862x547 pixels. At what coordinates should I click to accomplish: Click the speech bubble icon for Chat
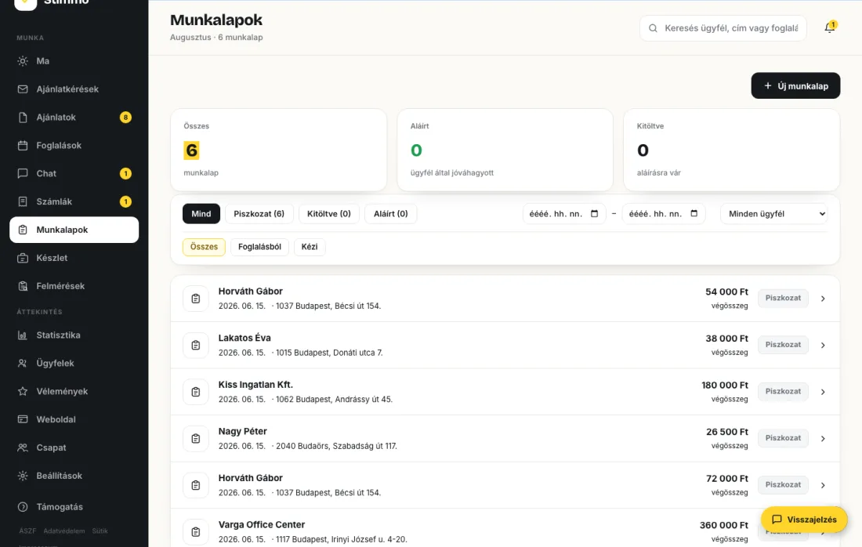pyautogui.click(x=23, y=173)
